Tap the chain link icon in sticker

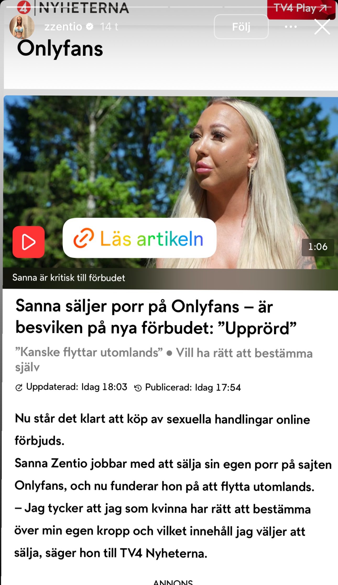coord(84,238)
